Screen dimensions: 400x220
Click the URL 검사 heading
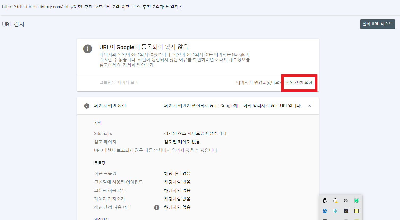[x=13, y=24]
